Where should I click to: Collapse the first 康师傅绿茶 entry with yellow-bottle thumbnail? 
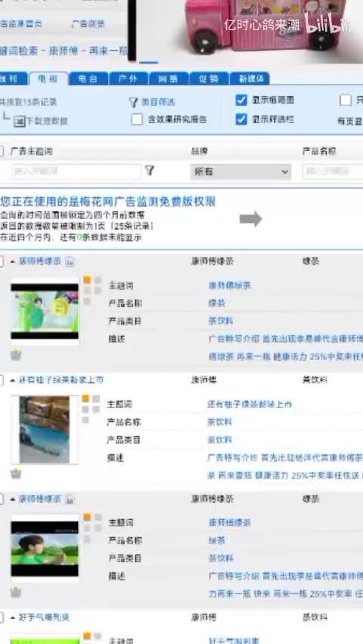click(x=12, y=262)
